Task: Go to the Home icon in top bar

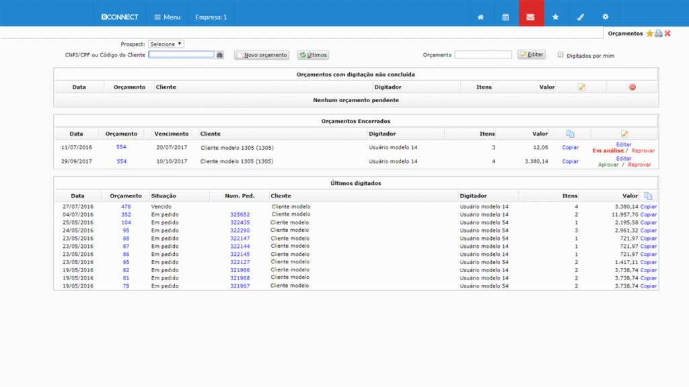Action: click(480, 17)
